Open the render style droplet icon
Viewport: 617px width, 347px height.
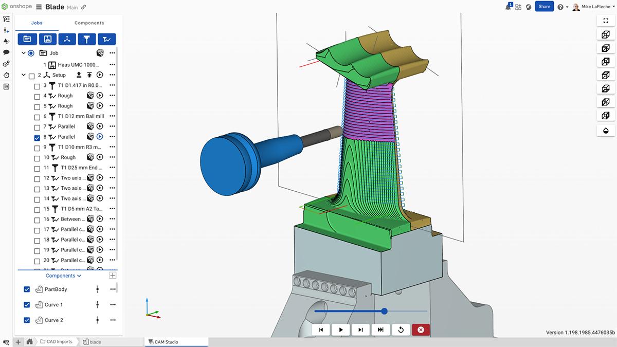coord(606,131)
